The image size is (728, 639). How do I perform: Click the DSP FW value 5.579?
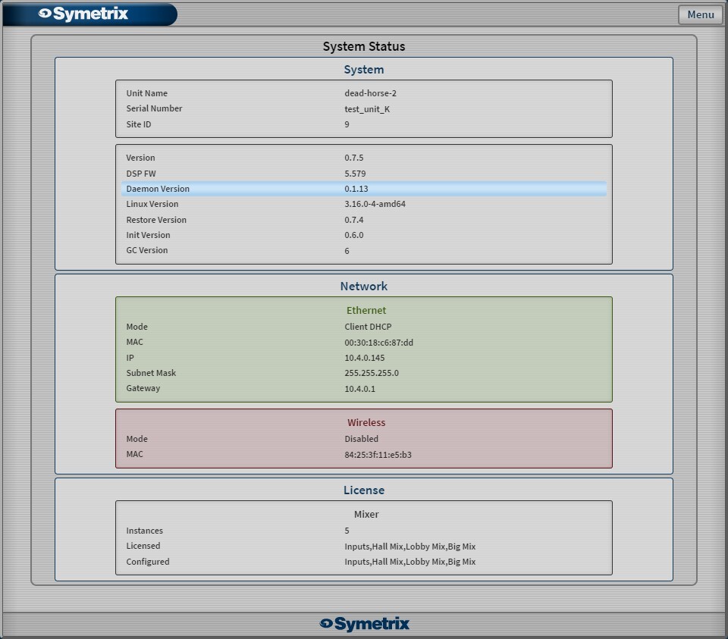point(355,174)
